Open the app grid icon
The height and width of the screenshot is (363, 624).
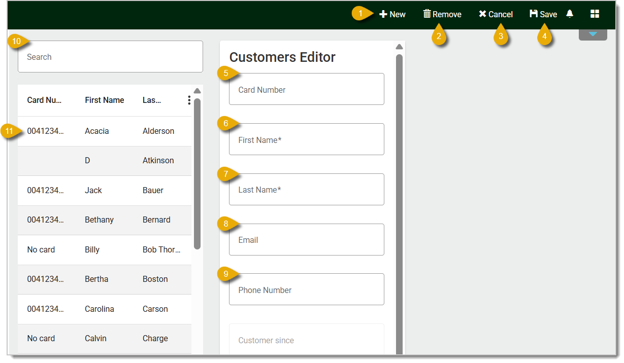coord(595,14)
